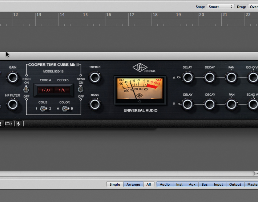Toggle the Inst channel filter
Screen dimensions: 258x202
pyautogui.click(x=180, y=185)
